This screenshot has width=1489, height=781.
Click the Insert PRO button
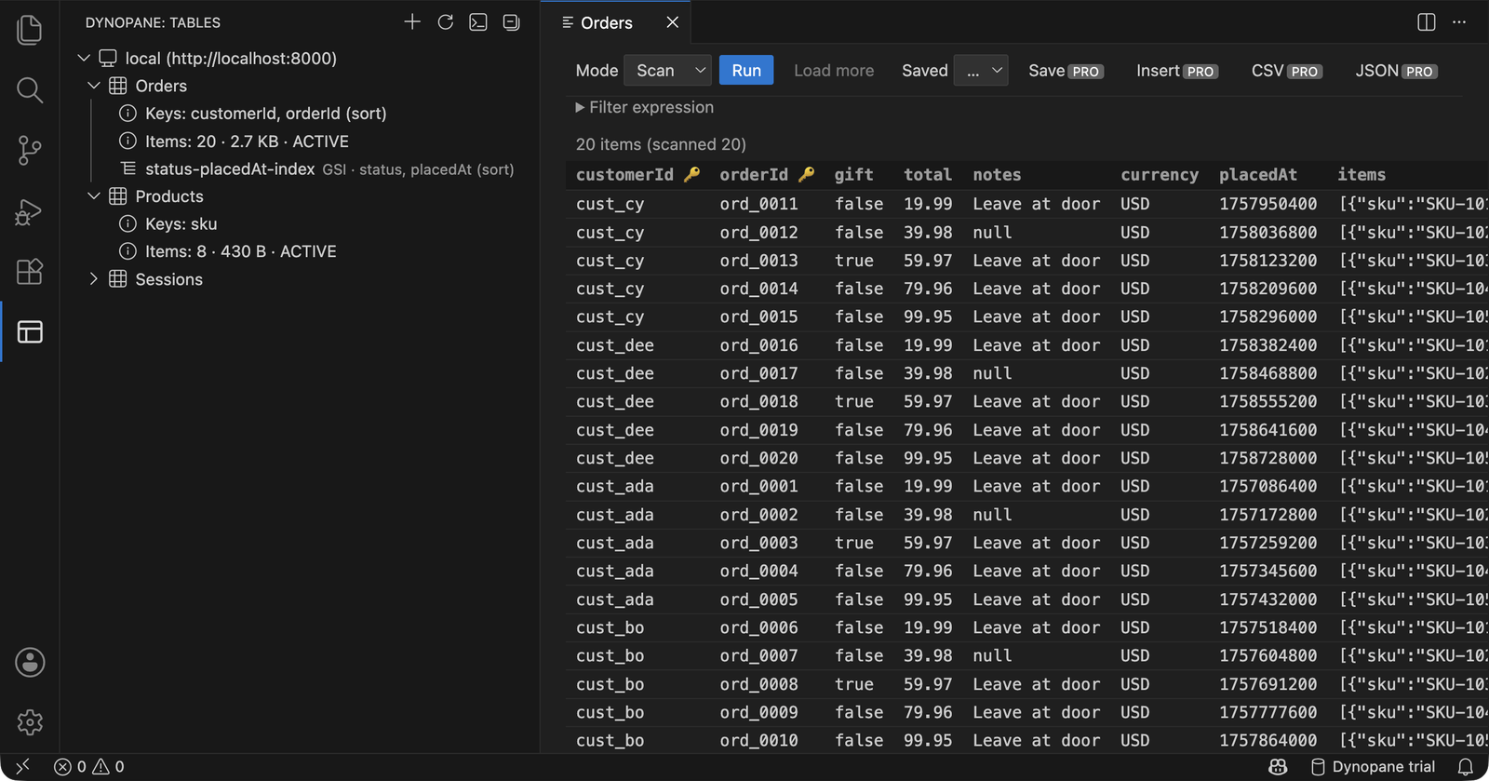click(1177, 71)
